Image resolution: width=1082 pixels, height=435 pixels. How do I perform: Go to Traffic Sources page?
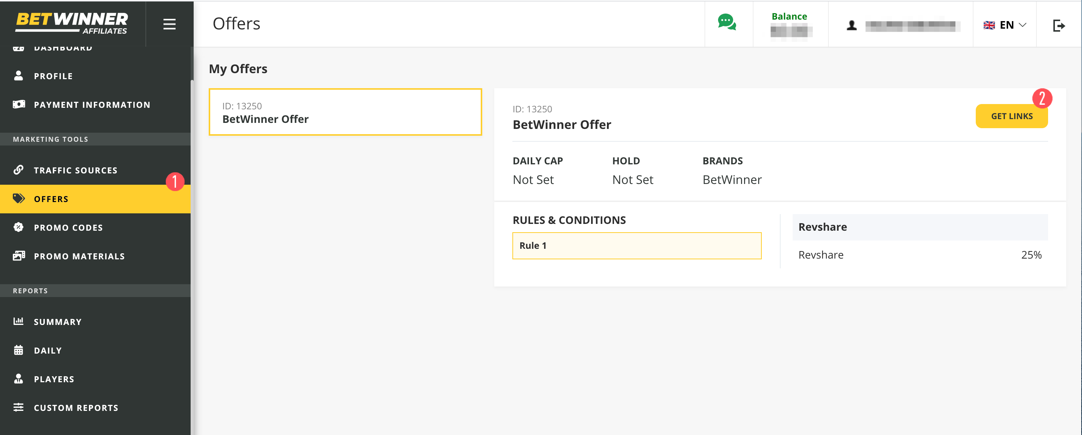pyautogui.click(x=76, y=170)
